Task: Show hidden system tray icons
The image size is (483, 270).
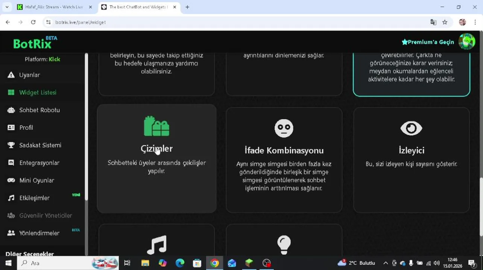Action: tap(385, 263)
